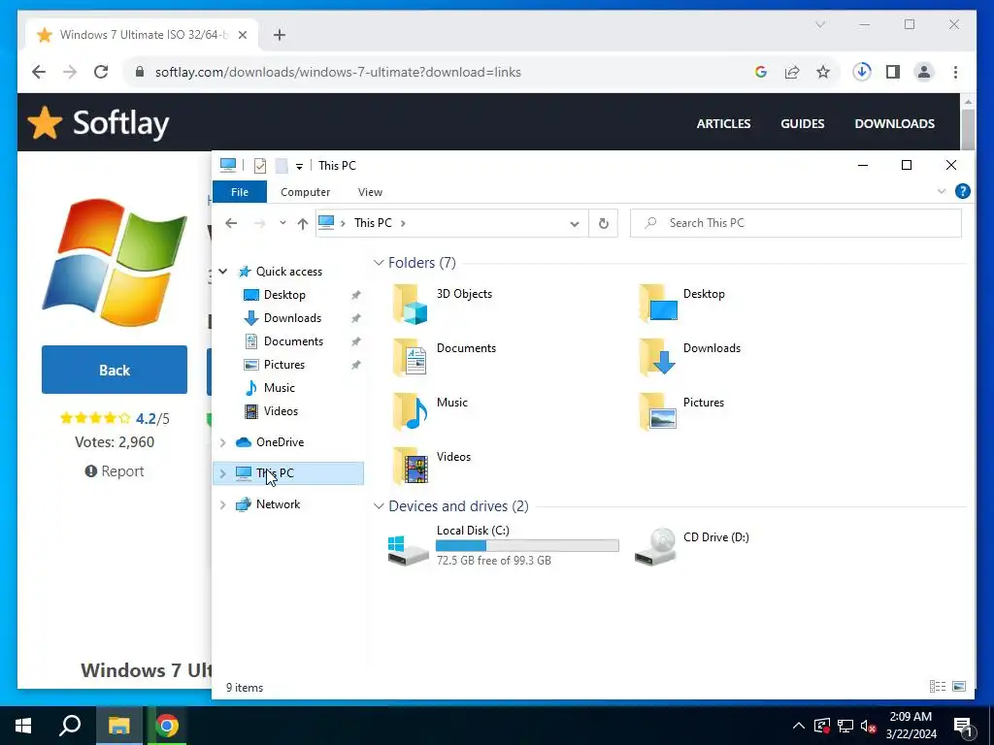Click the Chrome icon on taskbar

pos(167,726)
